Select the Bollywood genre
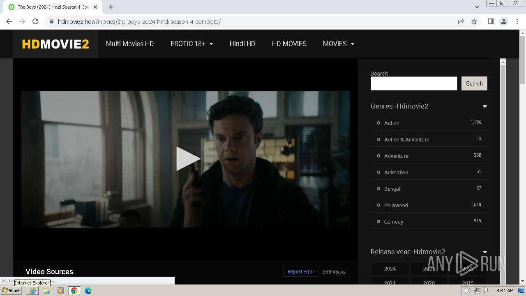The height and width of the screenshot is (296, 526). [396, 205]
